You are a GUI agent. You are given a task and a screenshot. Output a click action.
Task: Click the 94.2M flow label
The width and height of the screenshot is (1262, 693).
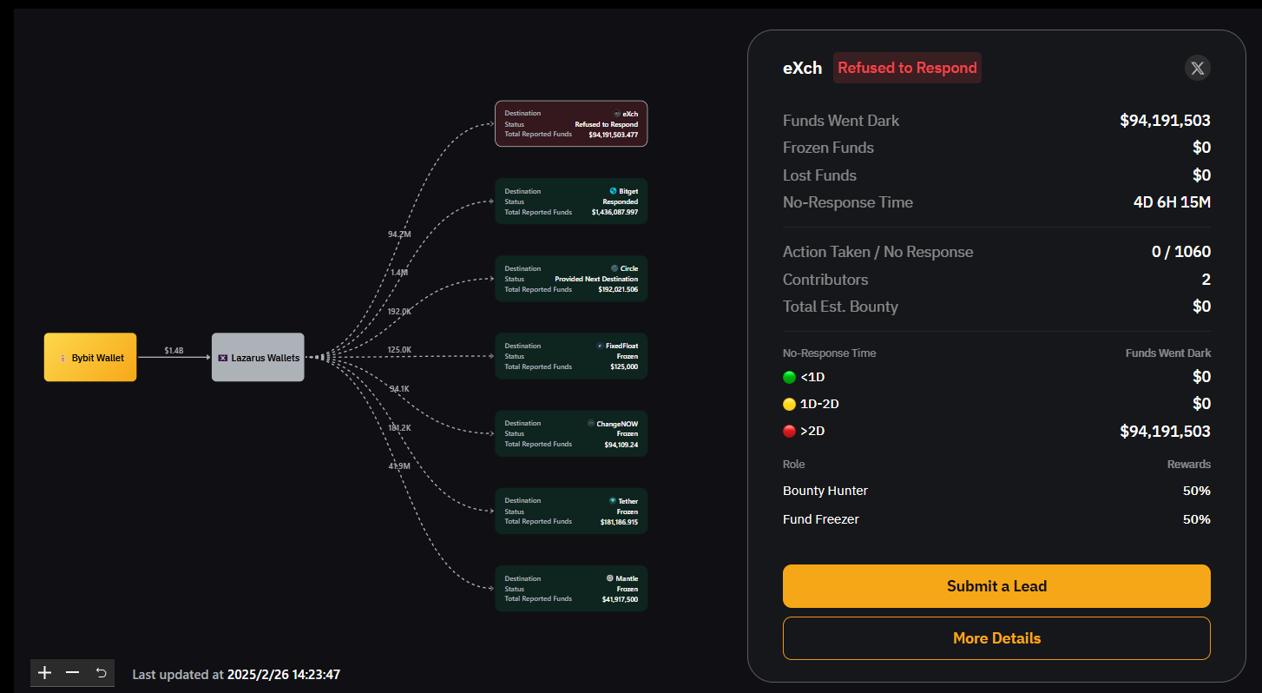click(x=399, y=234)
